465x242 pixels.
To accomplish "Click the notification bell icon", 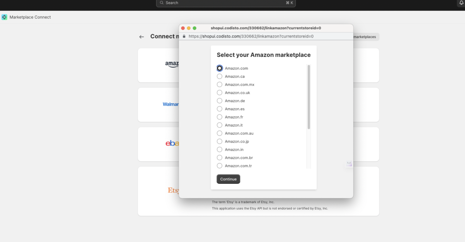I will coord(461,3).
